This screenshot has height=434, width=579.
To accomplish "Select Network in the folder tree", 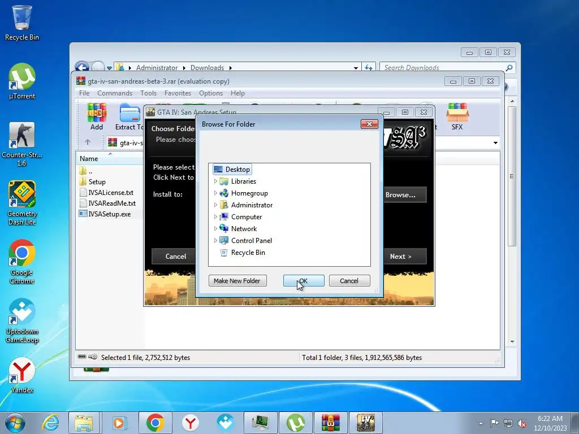I will (244, 228).
